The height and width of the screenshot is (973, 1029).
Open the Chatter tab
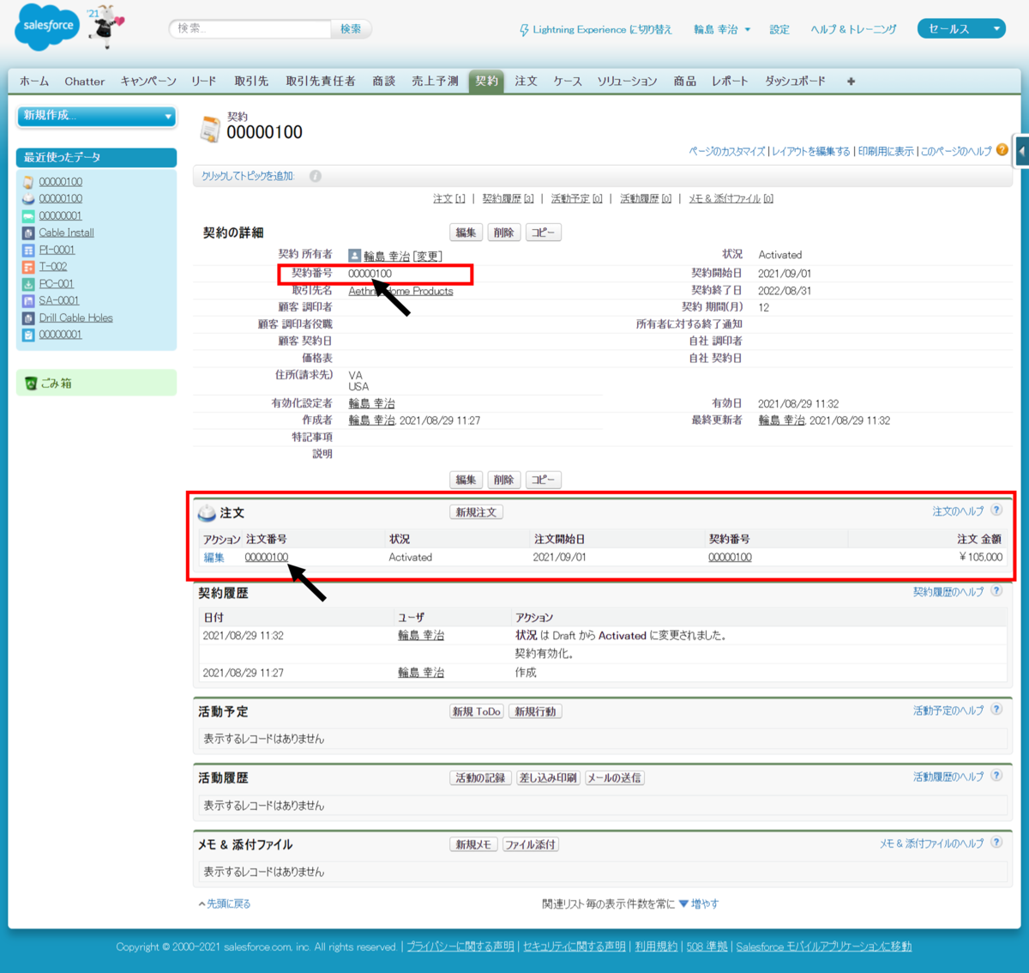click(x=85, y=82)
